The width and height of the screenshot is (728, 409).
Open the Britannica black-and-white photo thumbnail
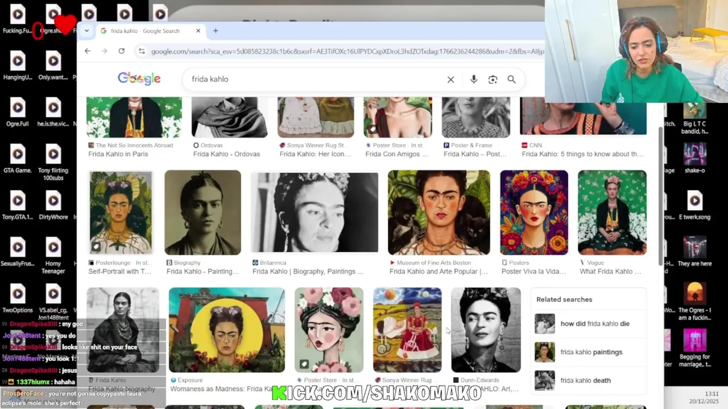click(315, 212)
